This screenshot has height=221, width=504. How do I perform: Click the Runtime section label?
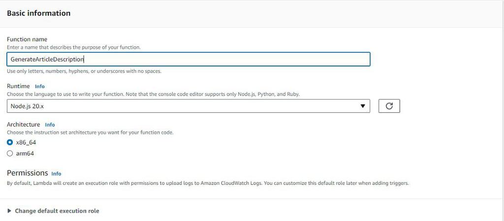18,86
